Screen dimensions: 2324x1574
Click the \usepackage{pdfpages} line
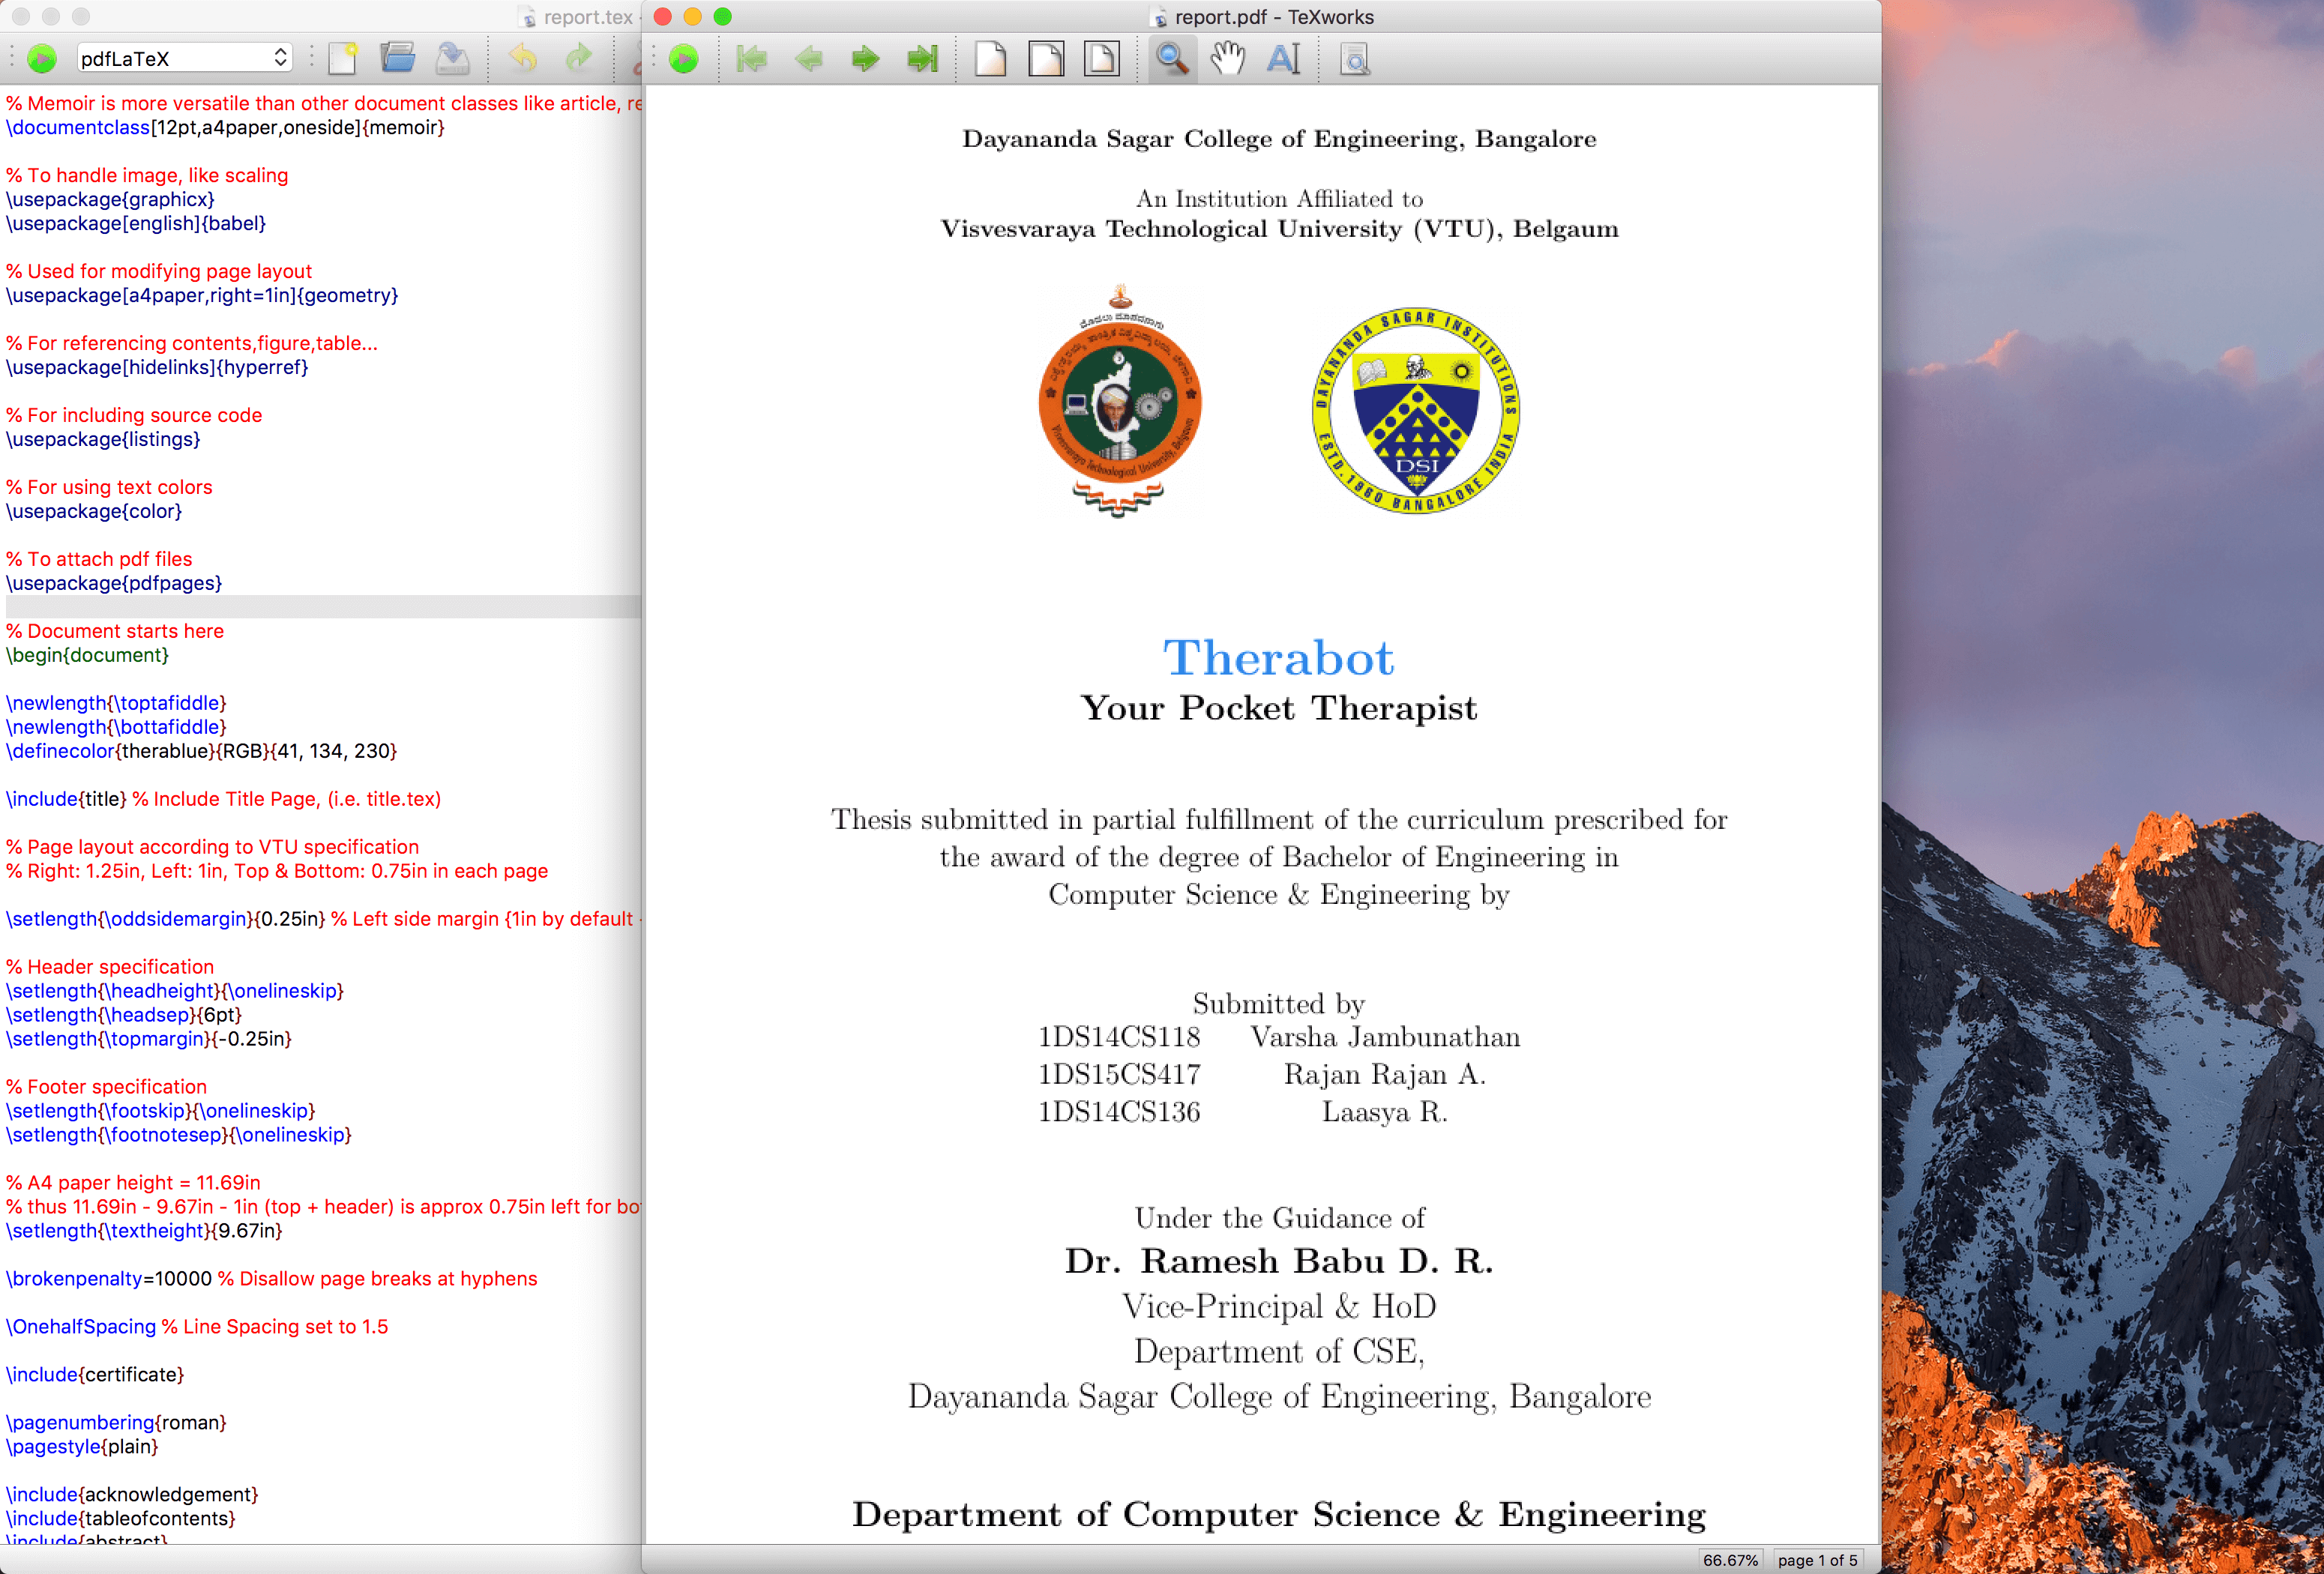click(x=114, y=583)
